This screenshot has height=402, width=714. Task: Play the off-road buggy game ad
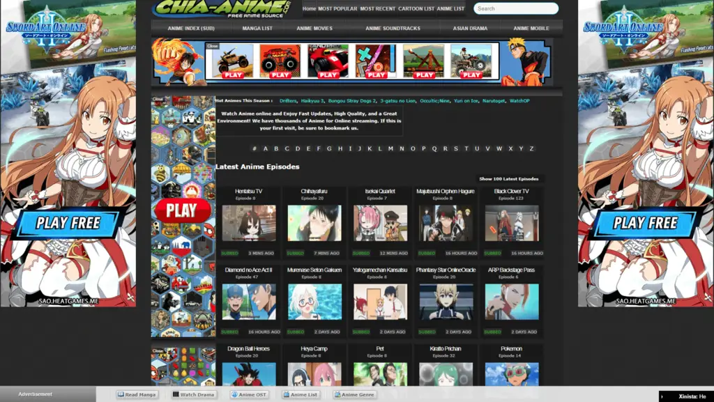pos(232,61)
